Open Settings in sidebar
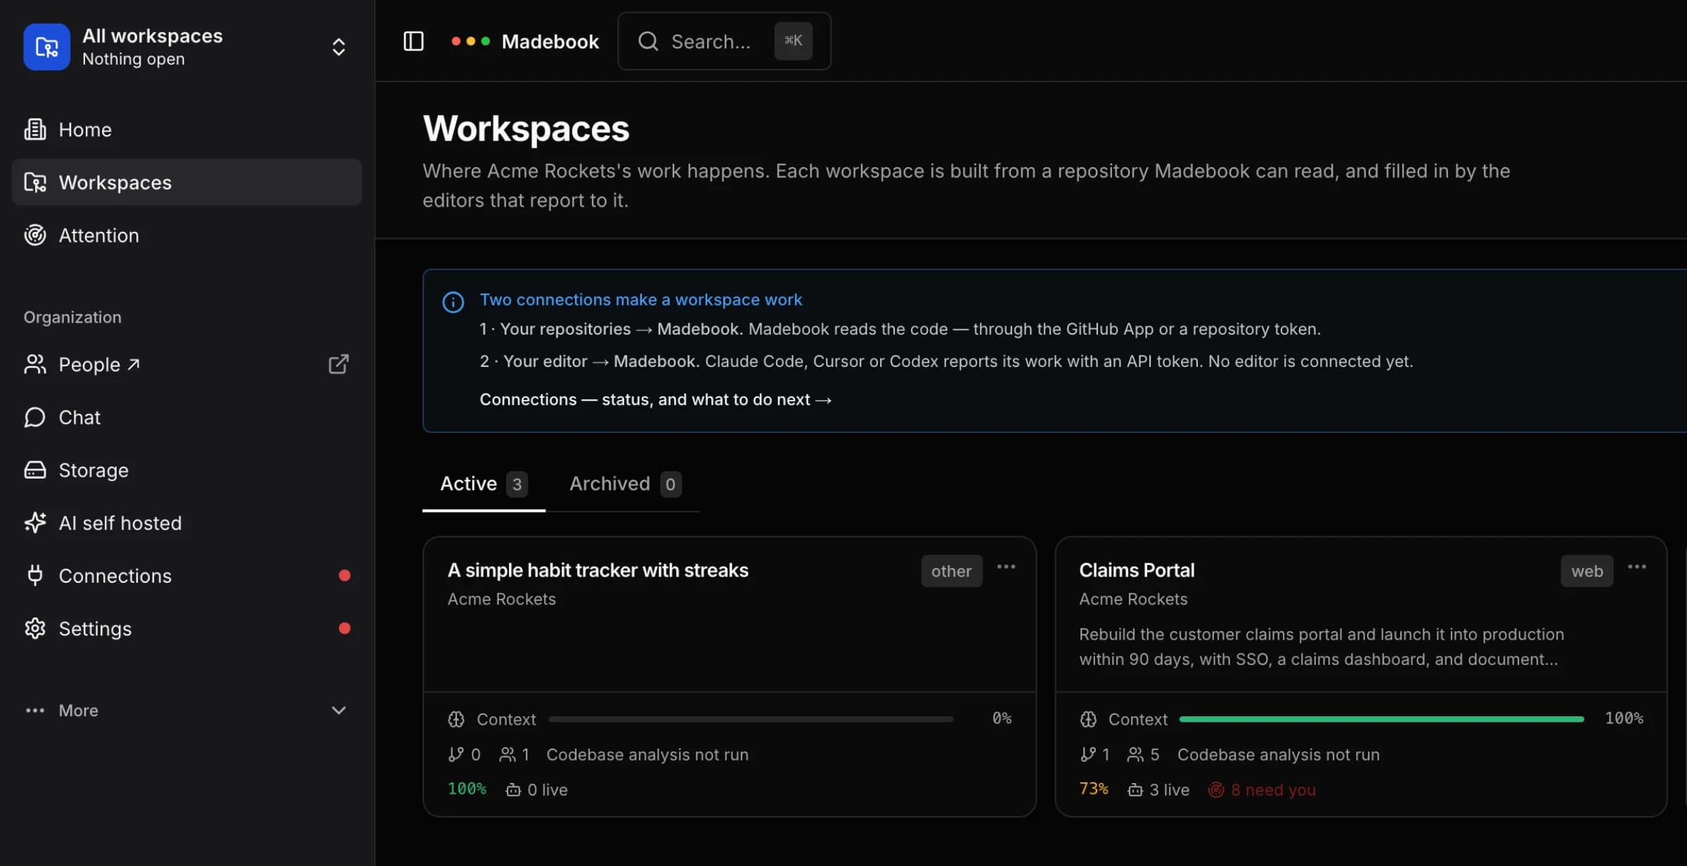 pyautogui.click(x=187, y=628)
